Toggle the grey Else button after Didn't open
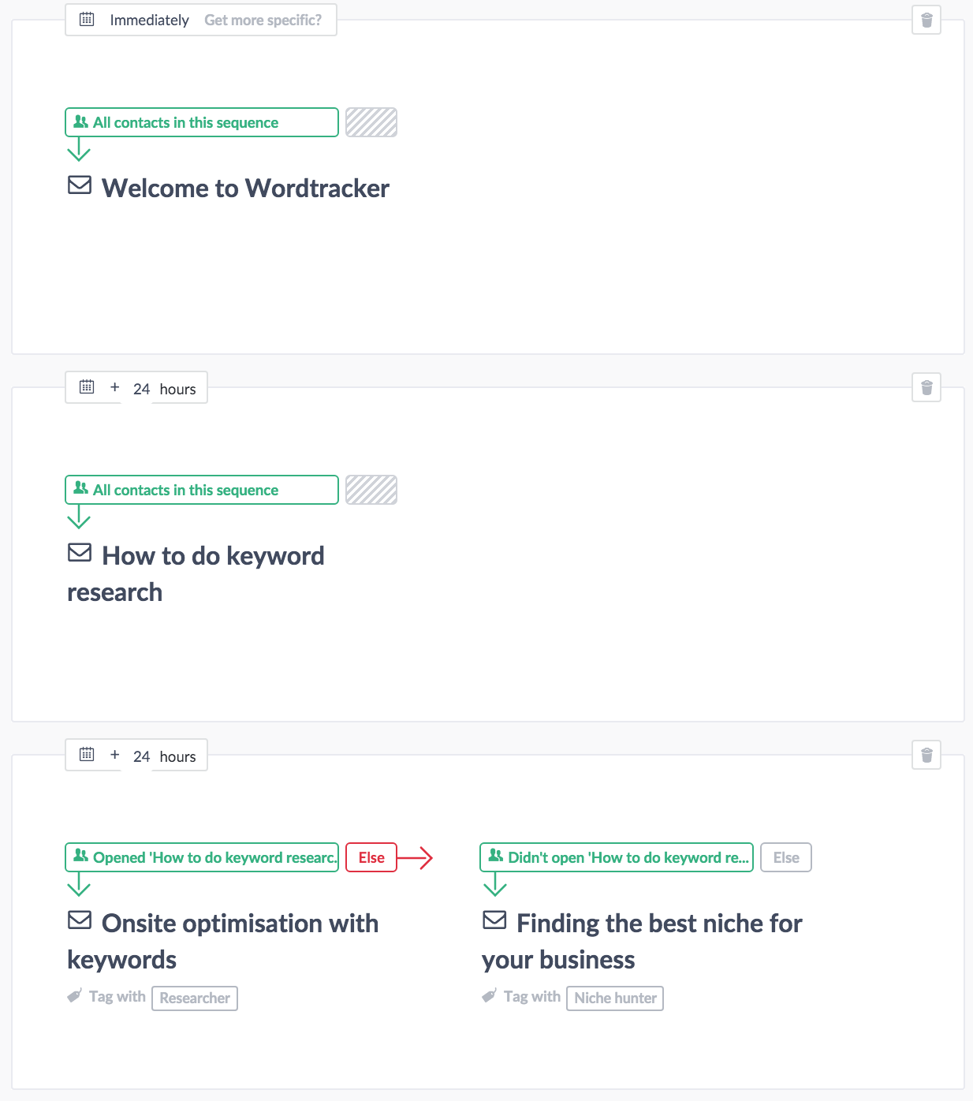The image size is (973, 1101). point(786,857)
